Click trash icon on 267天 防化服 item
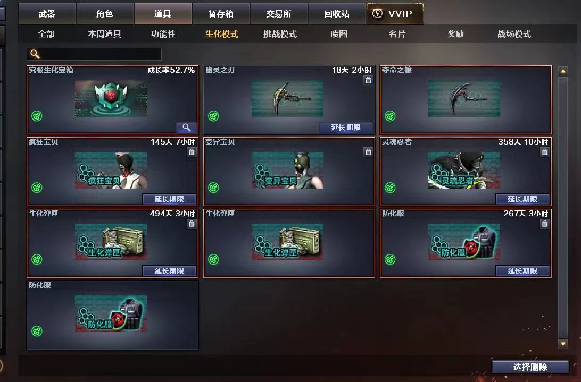The image size is (581, 382). tap(545, 224)
